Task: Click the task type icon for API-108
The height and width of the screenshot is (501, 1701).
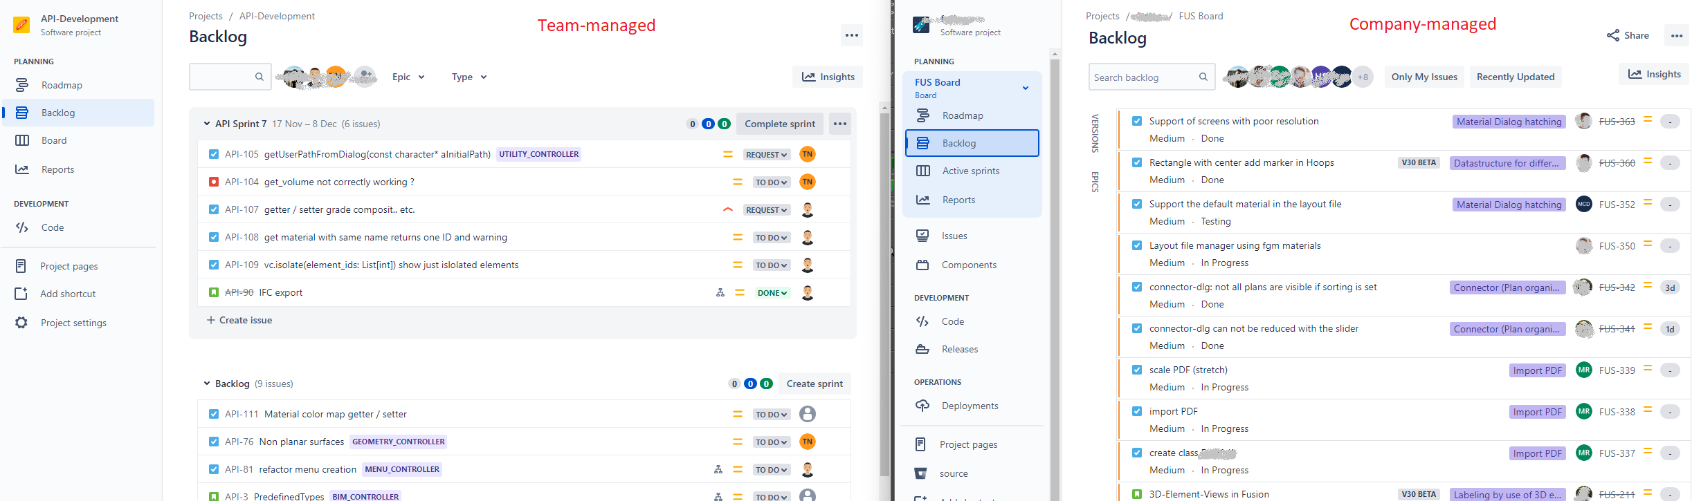Action: (x=214, y=237)
